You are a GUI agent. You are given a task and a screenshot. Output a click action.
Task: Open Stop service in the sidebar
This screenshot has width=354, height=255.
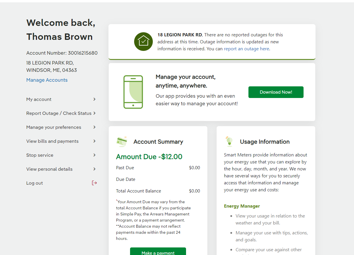click(x=40, y=155)
